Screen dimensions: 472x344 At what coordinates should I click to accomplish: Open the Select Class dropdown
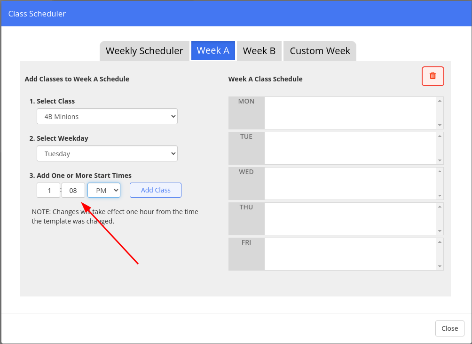(x=107, y=116)
